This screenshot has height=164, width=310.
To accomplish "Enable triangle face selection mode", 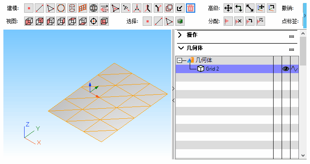I will click(x=169, y=21).
